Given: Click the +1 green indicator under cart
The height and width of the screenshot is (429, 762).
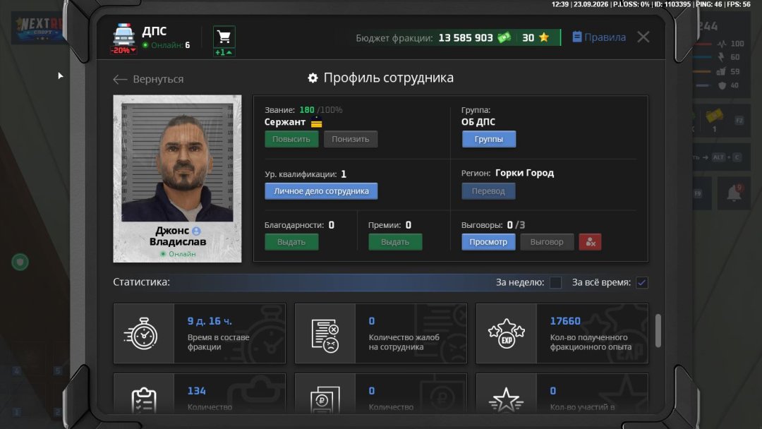Looking at the screenshot, I should 224,52.
